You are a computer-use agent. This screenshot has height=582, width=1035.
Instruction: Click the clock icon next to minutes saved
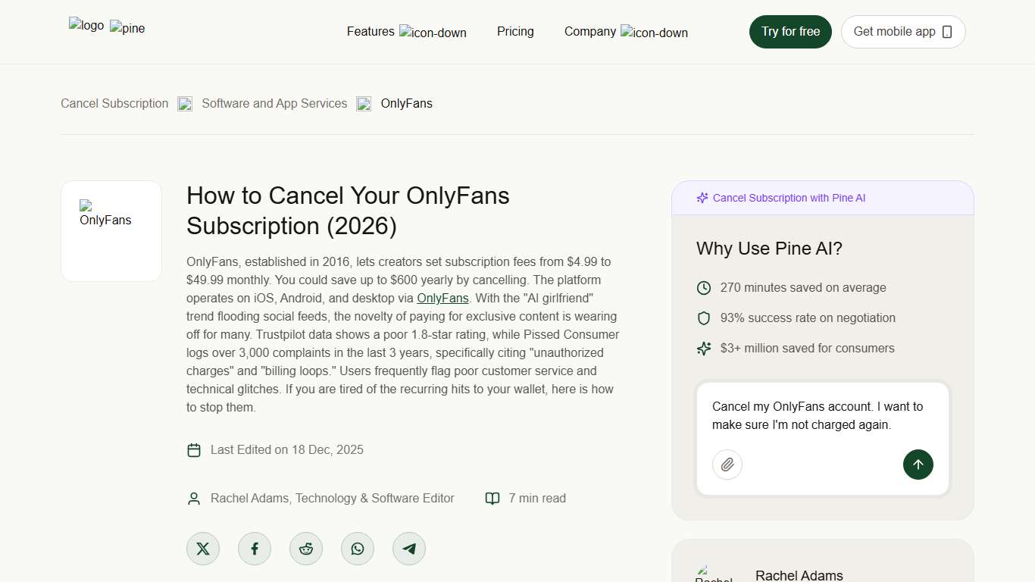pyautogui.click(x=703, y=287)
